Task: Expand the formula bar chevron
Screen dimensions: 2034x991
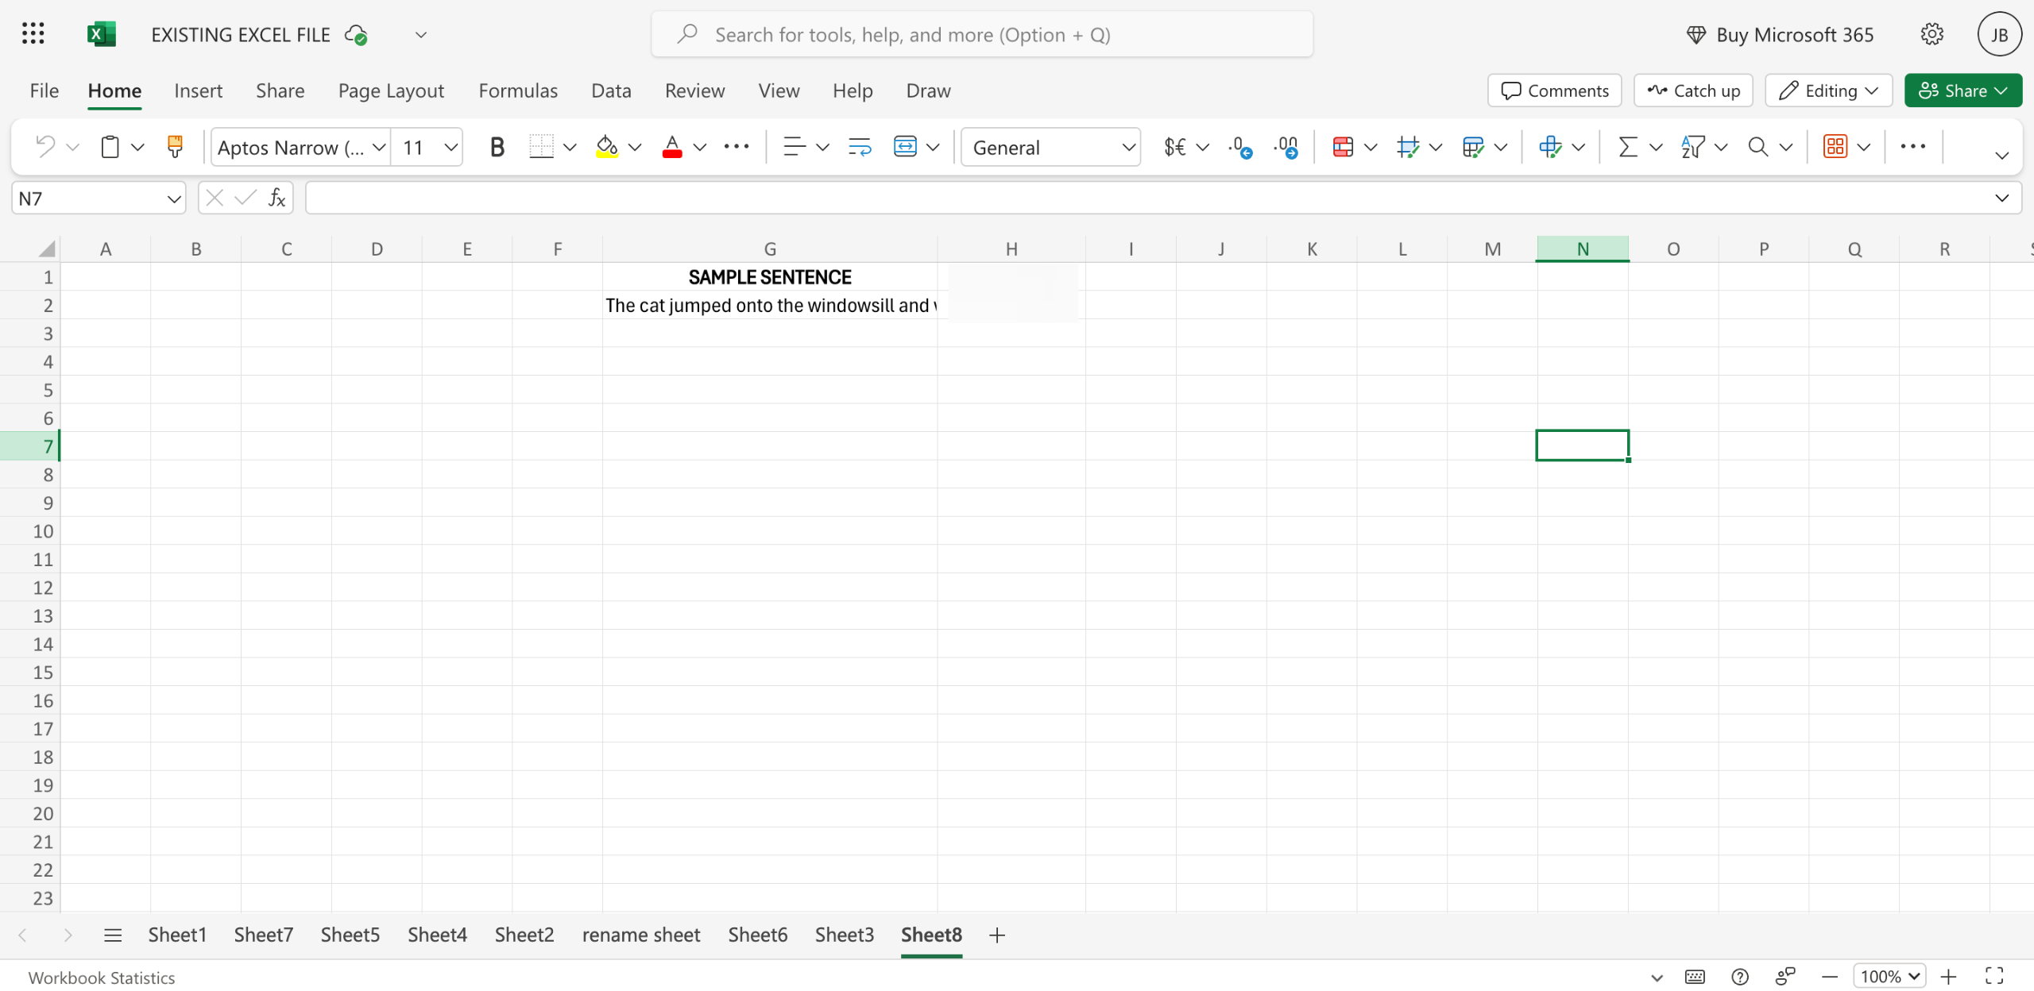Action: [2001, 199]
